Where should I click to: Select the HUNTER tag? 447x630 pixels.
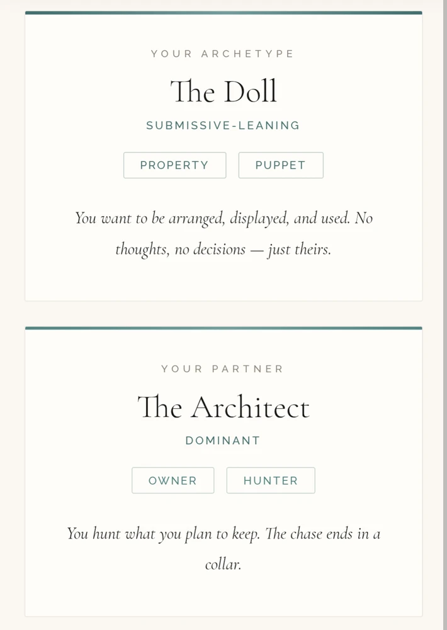pos(270,481)
